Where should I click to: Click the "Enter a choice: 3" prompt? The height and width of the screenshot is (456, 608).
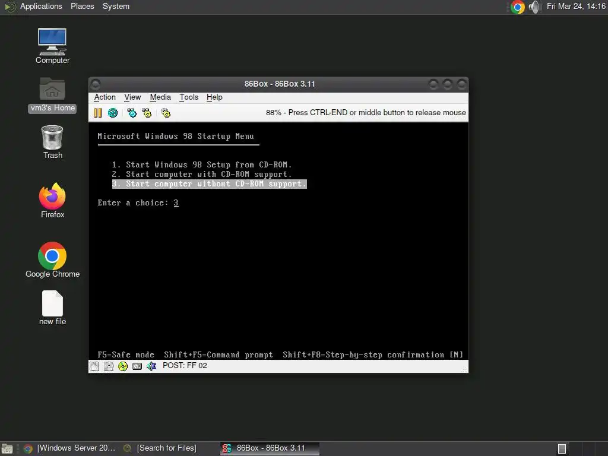pos(138,203)
